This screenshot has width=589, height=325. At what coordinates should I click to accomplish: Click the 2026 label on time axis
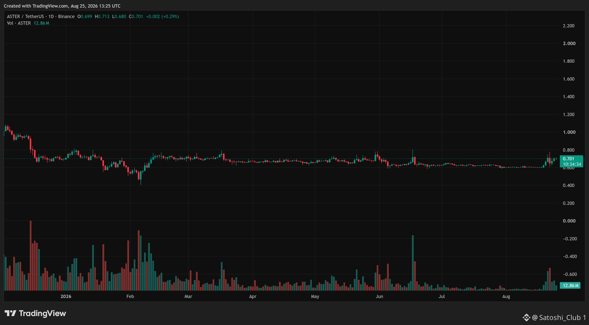[66, 297]
